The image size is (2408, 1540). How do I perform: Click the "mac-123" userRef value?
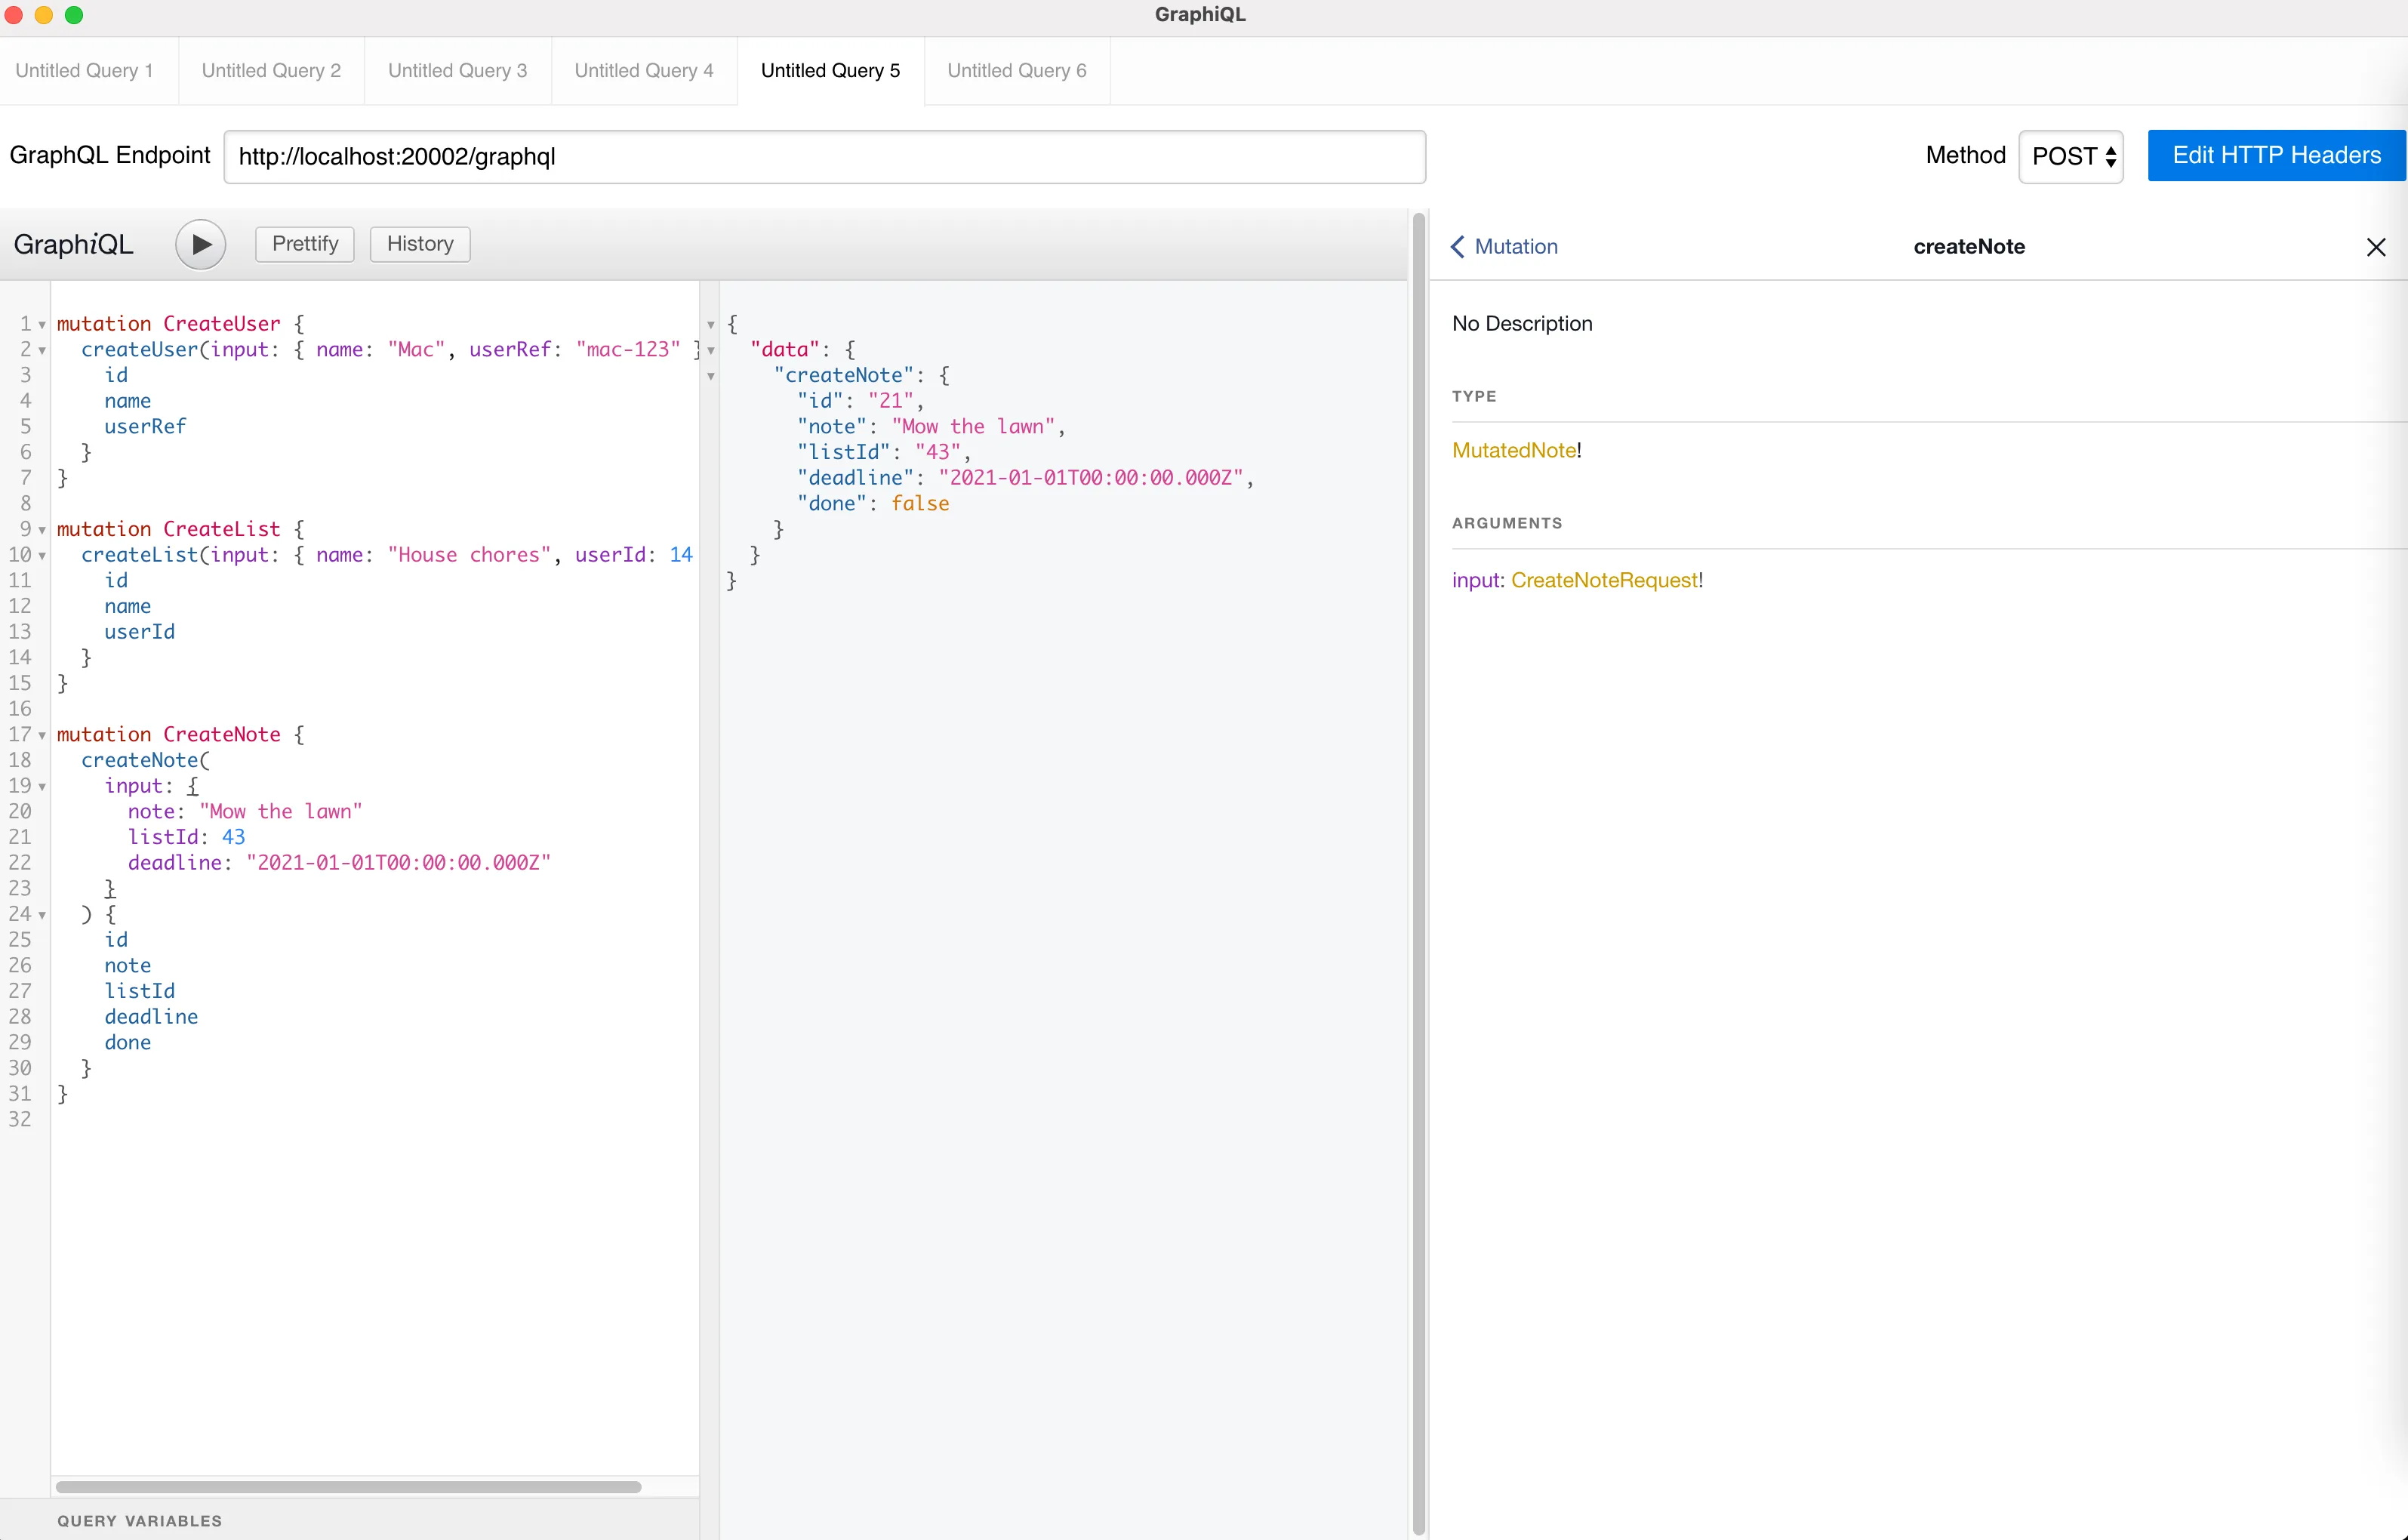[x=628, y=350]
